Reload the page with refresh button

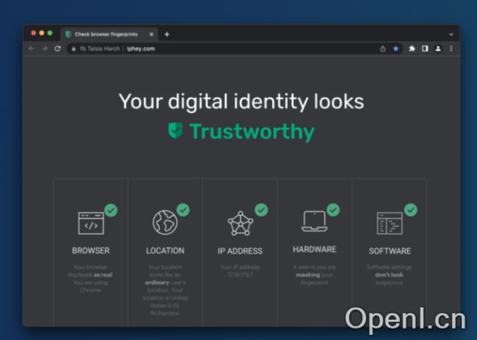pyautogui.click(x=57, y=48)
